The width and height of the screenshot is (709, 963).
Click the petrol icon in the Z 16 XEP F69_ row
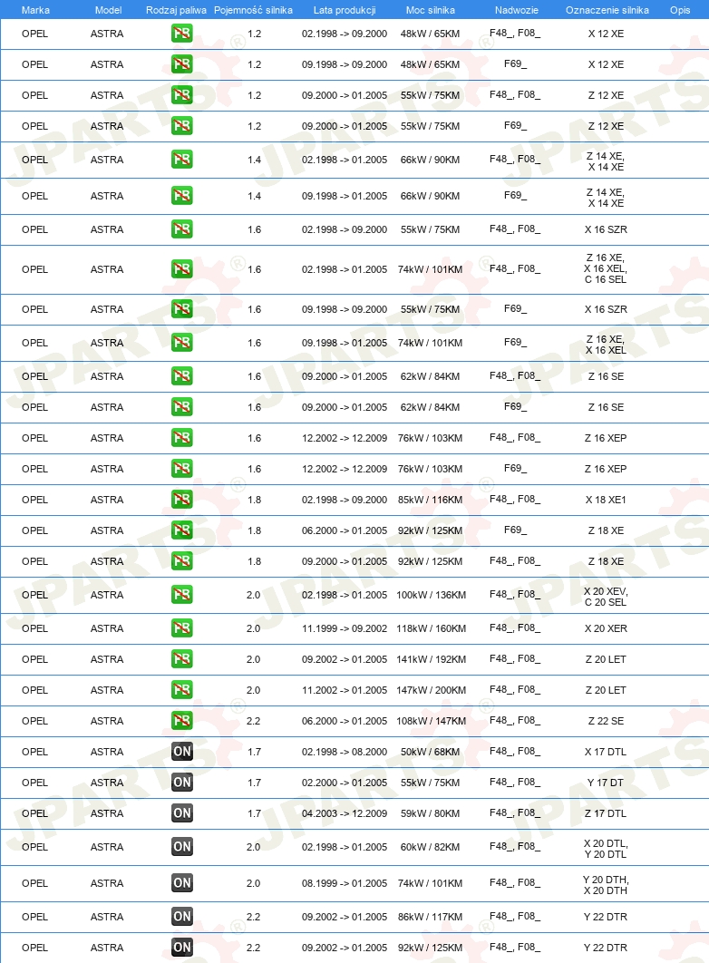pyautogui.click(x=181, y=468)
